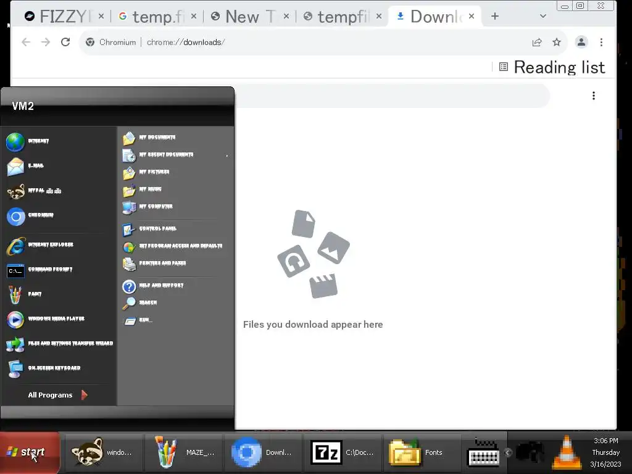Click the search downloads field
Screen dimensions: 632x474
tap(392, 96)
